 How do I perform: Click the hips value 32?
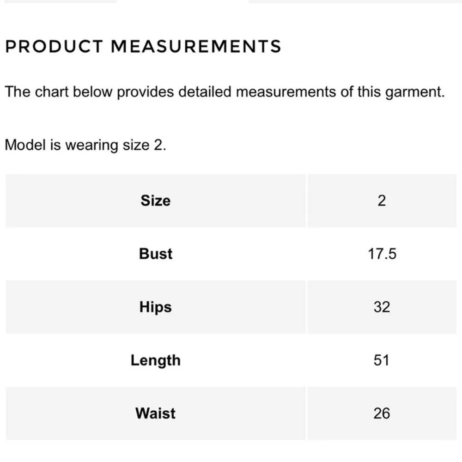tap(382, 307)
